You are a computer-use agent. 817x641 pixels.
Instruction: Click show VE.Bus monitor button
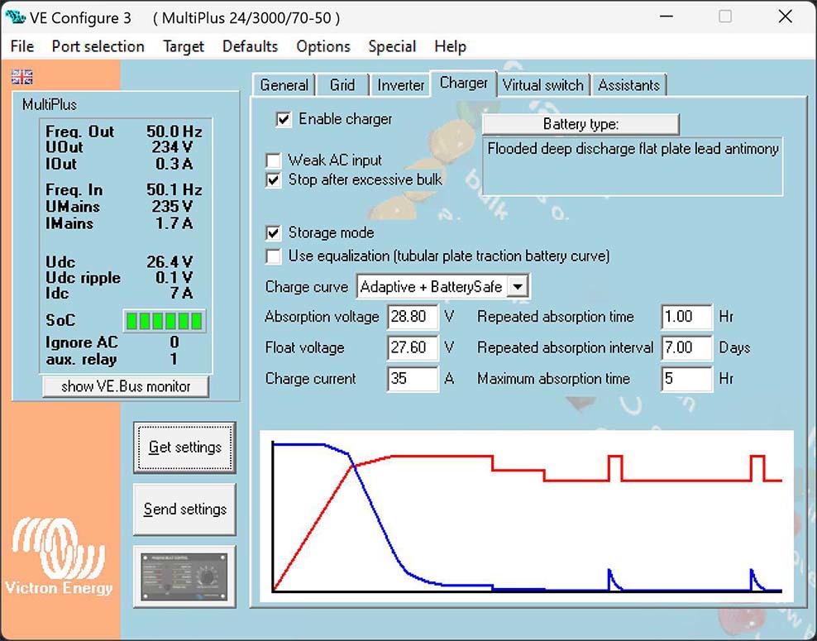[x=126, y=386]
